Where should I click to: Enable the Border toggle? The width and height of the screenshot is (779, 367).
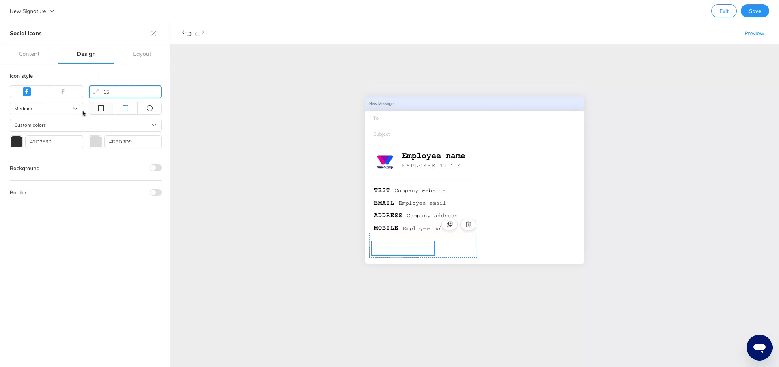[x=155, y=192]
